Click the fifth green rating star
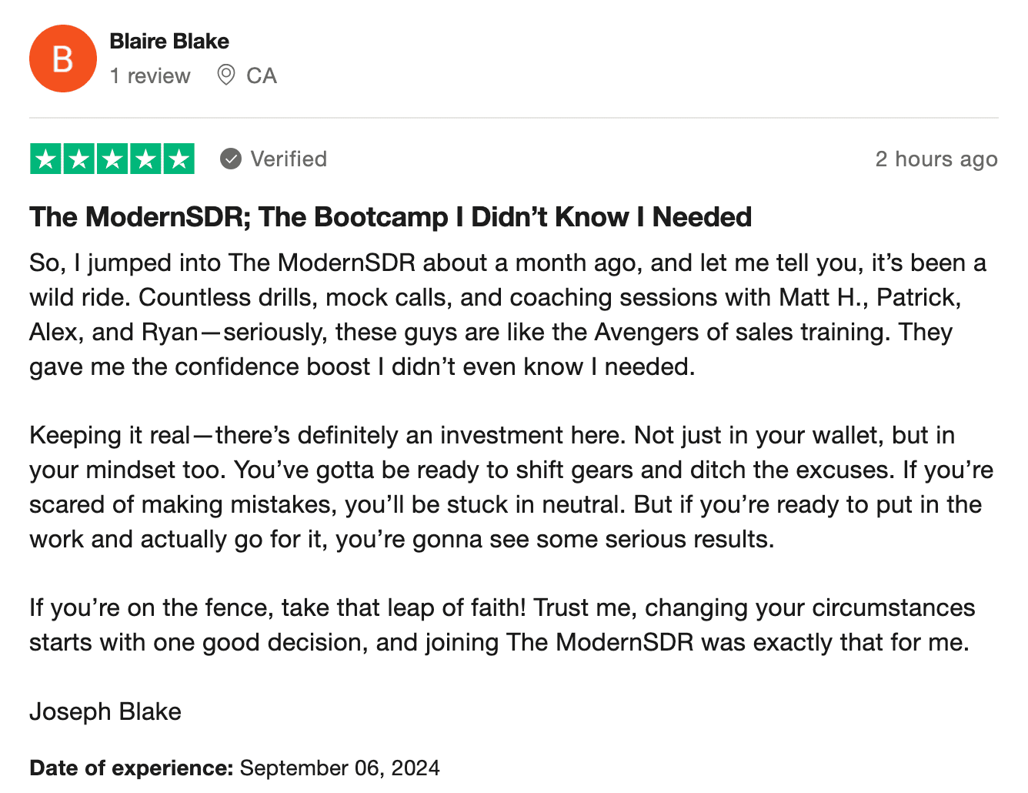The image size is (1028, 793). pyautogui.click(x=179, y=159)
